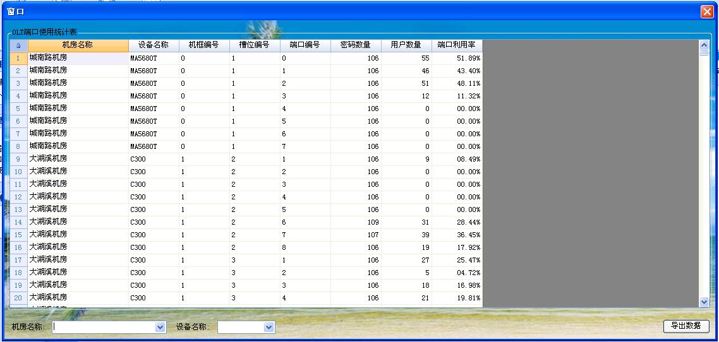The image size is (719, 342).
Task: Click C300 cell in row 10
Action: 154,172
